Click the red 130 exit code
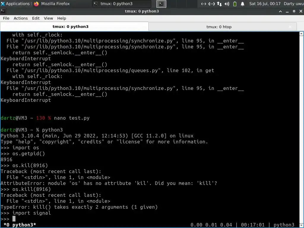This screenshot has height=228, width=304. tap(40, 118)
